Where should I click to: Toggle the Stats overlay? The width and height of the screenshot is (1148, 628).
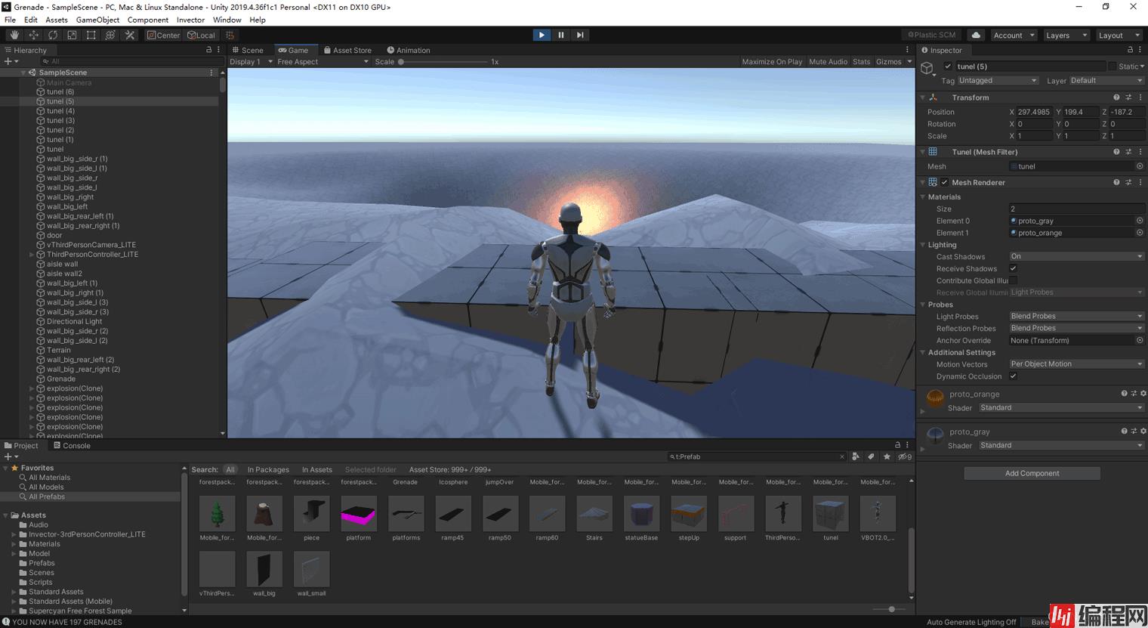coord(861,62)
